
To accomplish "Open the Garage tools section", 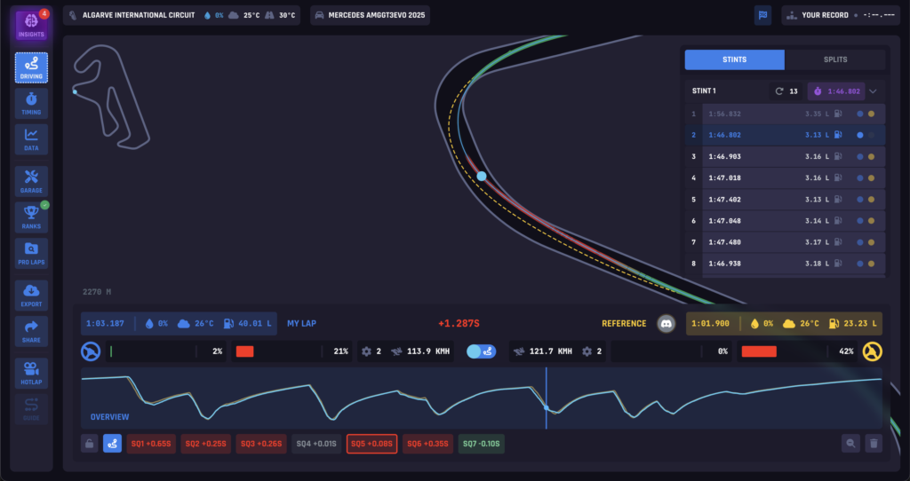I will (31, 181).
